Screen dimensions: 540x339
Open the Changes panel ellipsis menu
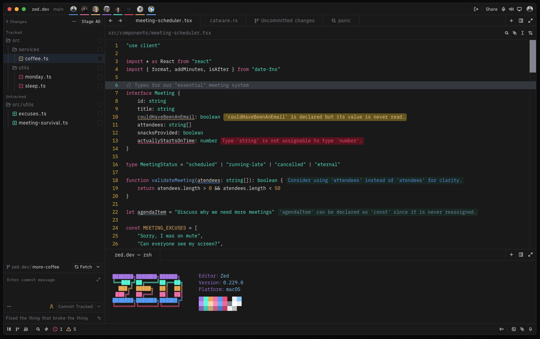(74, 21)
